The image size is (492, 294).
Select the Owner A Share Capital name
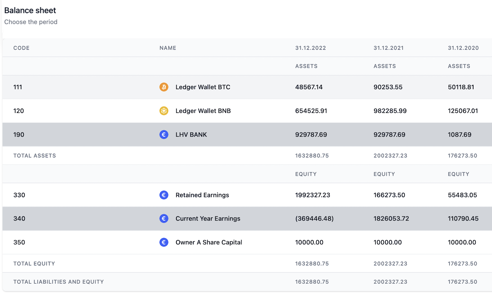209,242
